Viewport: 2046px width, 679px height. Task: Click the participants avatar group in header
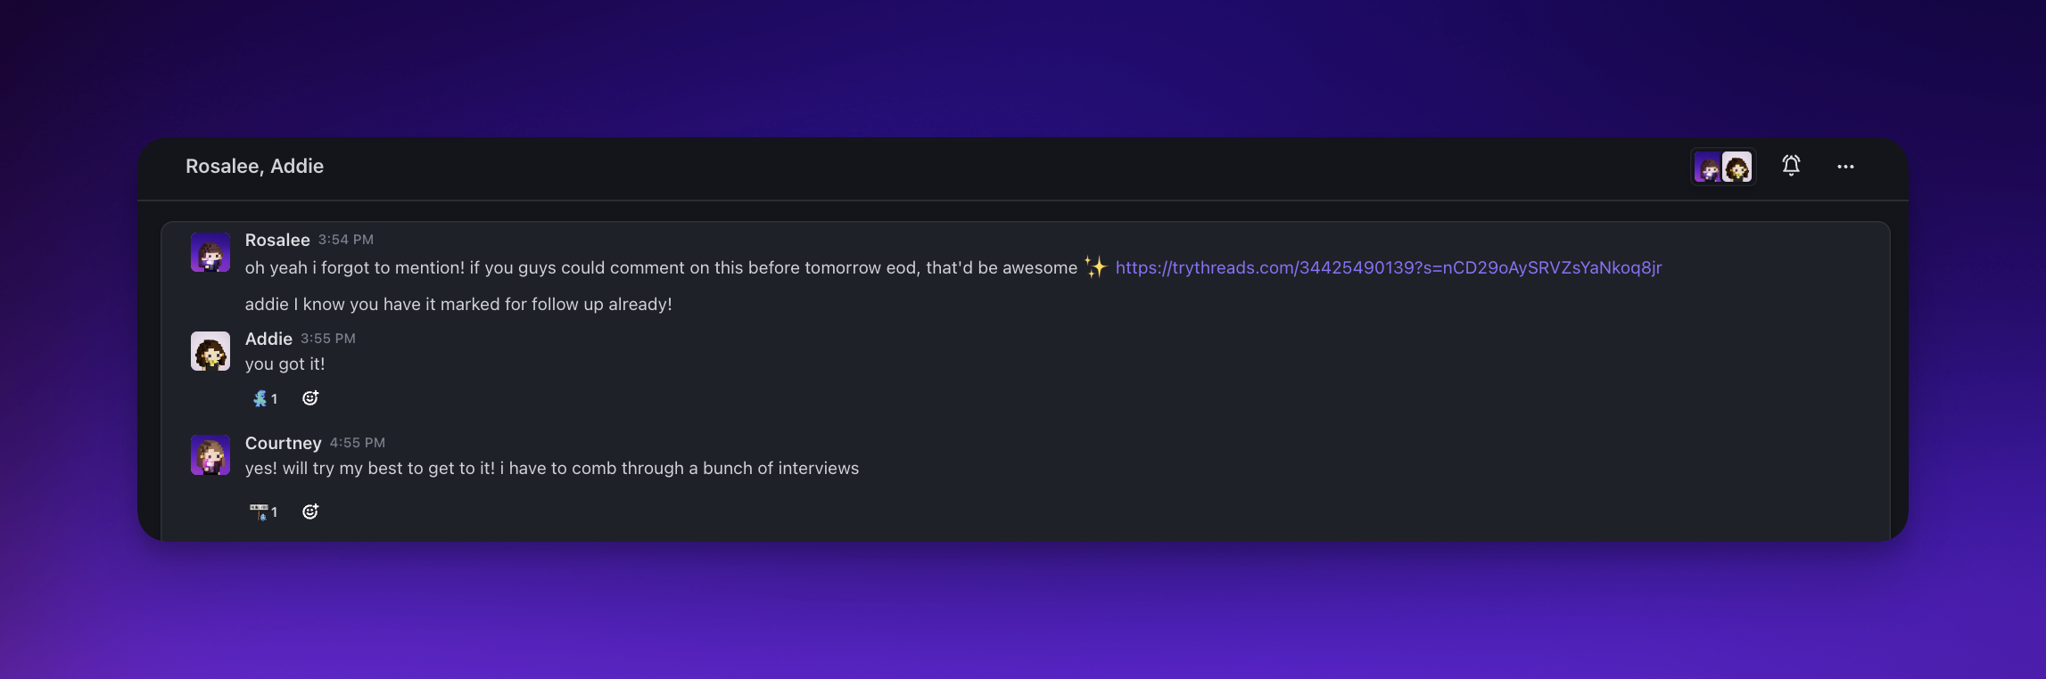click(1723, 167)
